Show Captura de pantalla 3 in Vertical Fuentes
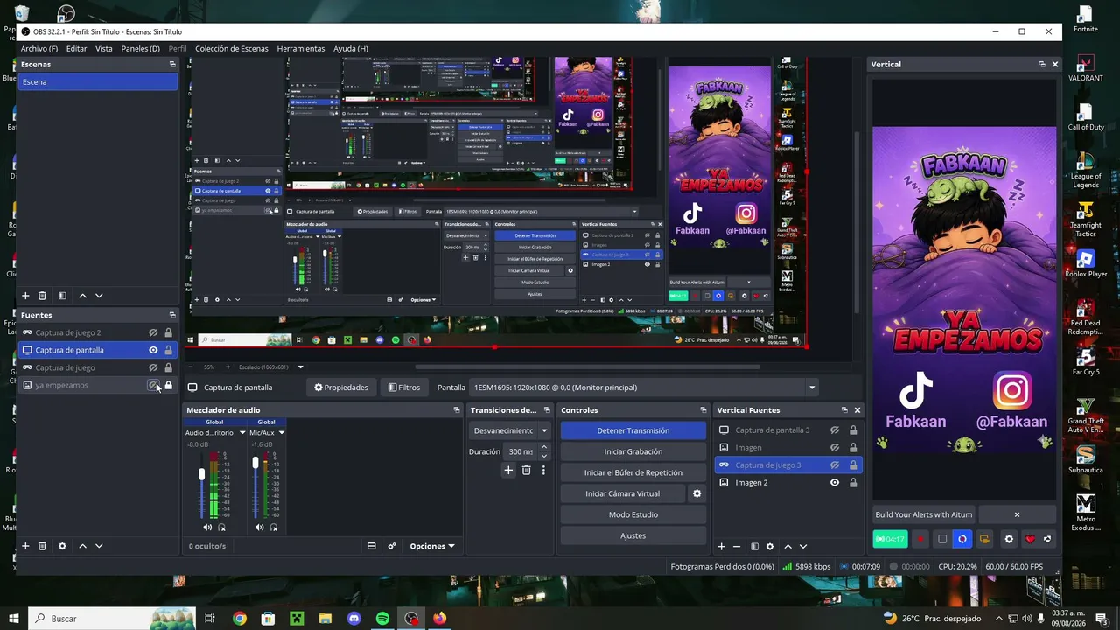This screenshot has height=630, width=1120. 835,430
